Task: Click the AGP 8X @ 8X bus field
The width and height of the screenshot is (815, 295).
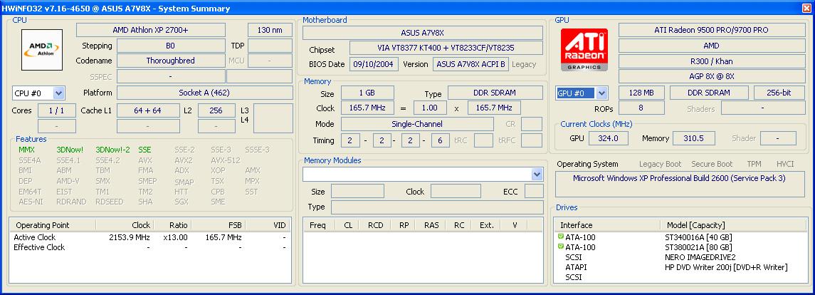Action: point(711,76)
